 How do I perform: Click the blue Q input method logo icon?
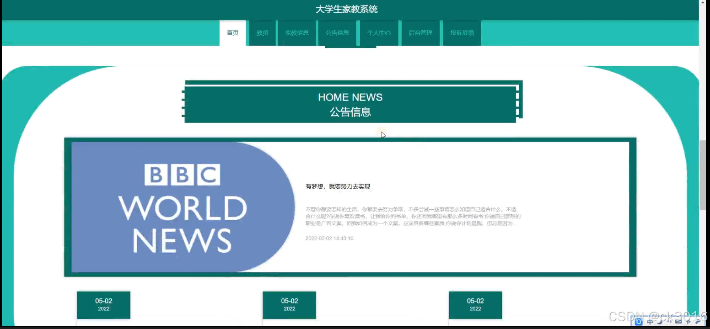tap(639, 322)
